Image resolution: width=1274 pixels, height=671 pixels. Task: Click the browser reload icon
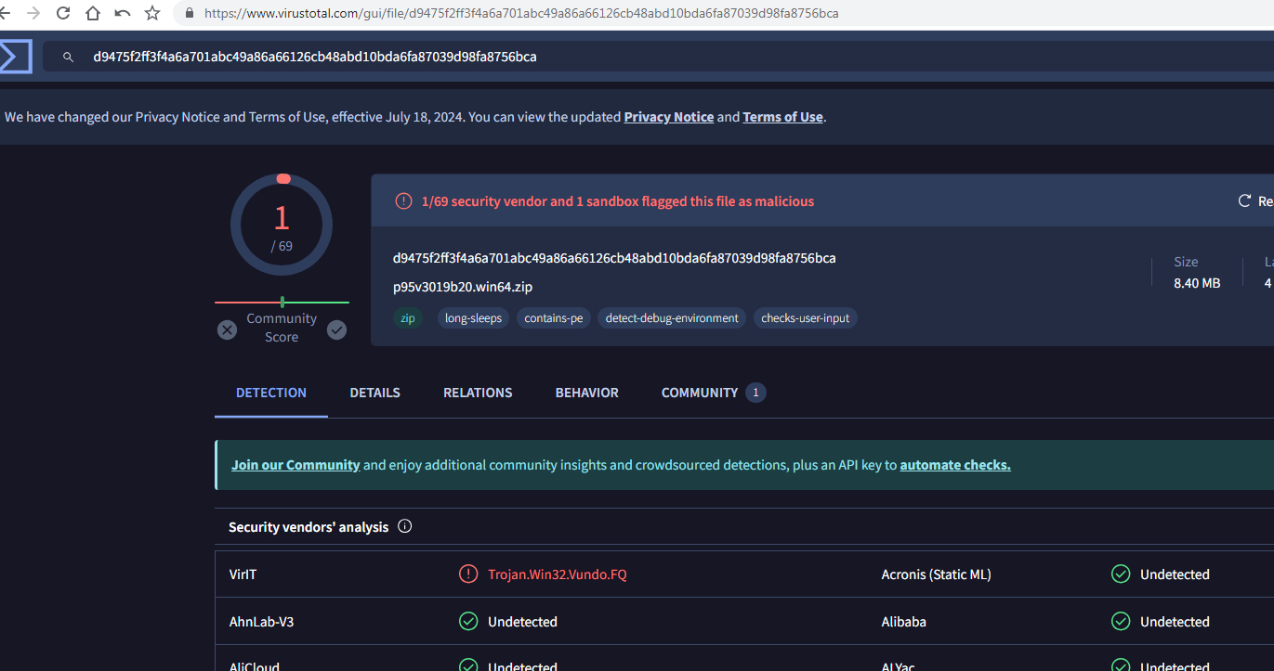point(63,13)
